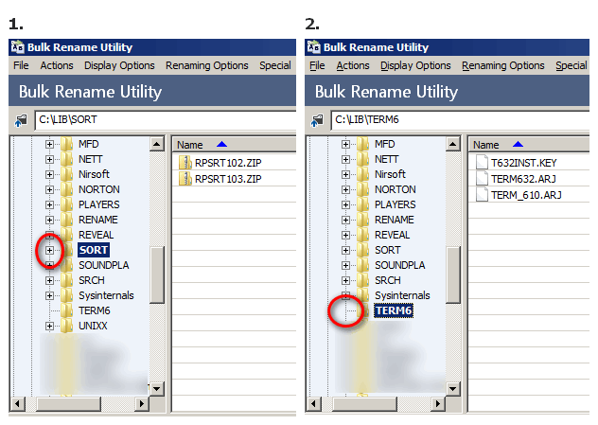This screenshot has height=425, width=598.
Task: Expand the REVEAL folder in window 2
Action: pos(346,235)
